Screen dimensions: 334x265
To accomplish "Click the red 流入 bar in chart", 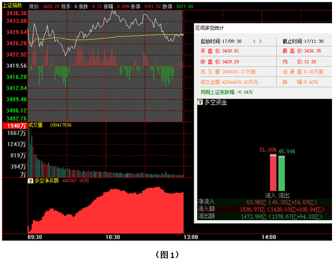I will pyautogui.click(x=273, y=172).
